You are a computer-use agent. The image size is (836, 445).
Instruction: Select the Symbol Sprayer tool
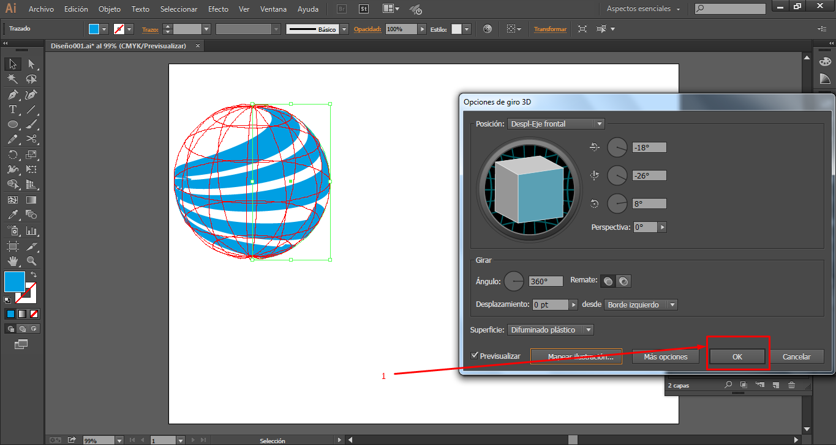coord(12,231)
